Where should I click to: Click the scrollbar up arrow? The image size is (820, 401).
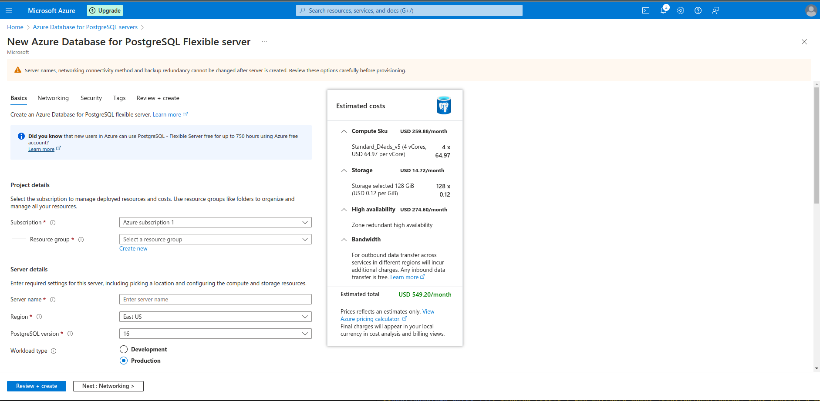click(817, 84)
